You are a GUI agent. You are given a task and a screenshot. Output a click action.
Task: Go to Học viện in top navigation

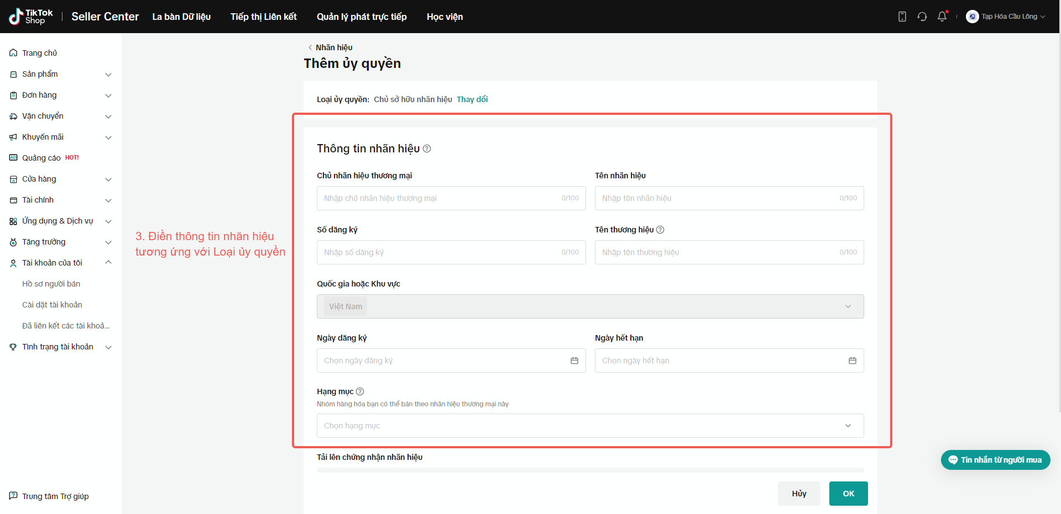click(x=445, y=17)
